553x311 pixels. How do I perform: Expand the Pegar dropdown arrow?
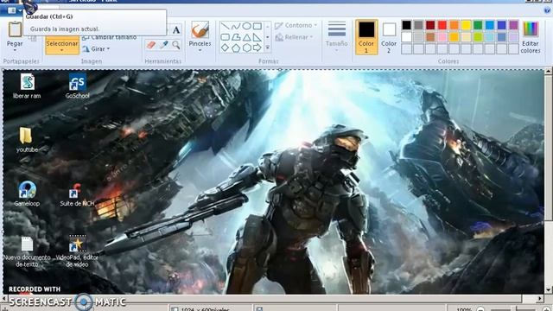point(15,50)
